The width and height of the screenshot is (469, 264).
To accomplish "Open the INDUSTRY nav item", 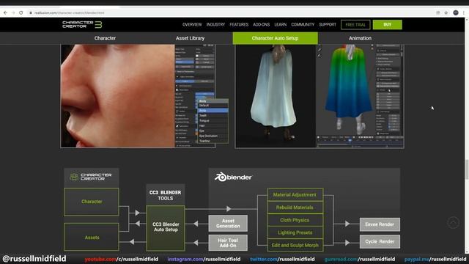I will coord(215,24).
